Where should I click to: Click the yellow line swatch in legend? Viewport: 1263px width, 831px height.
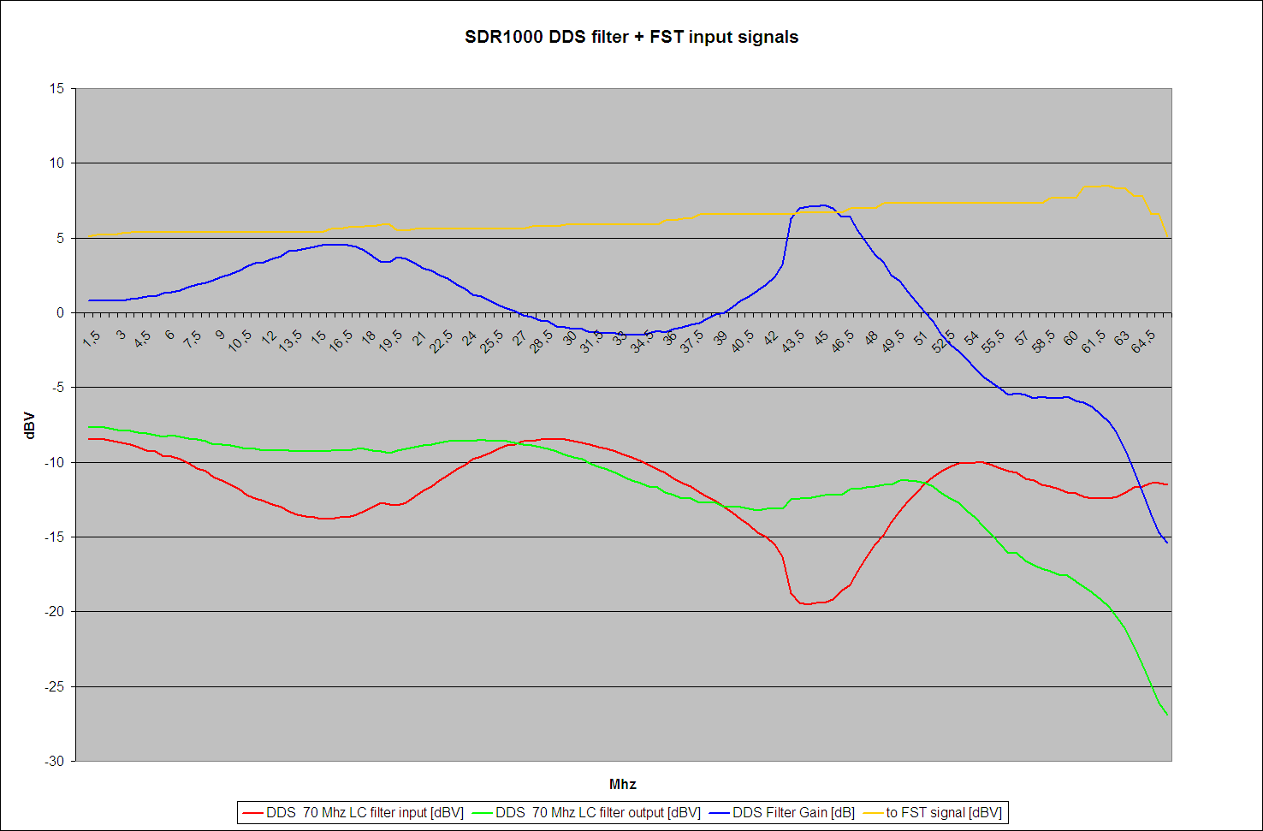874,813
